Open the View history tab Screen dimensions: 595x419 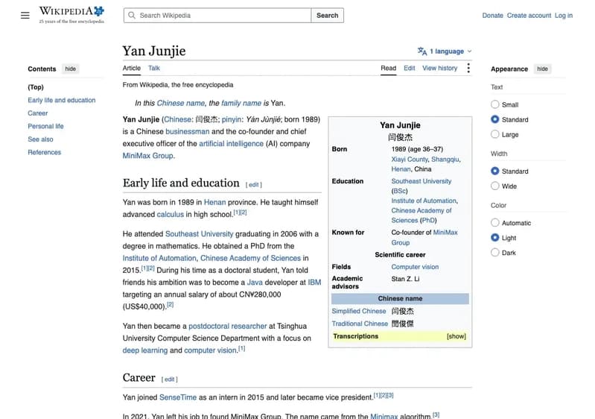440,68
